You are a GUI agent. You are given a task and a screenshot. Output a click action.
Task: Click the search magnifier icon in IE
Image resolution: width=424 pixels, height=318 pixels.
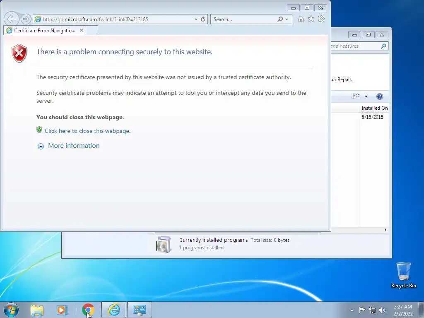pos(280,19)
